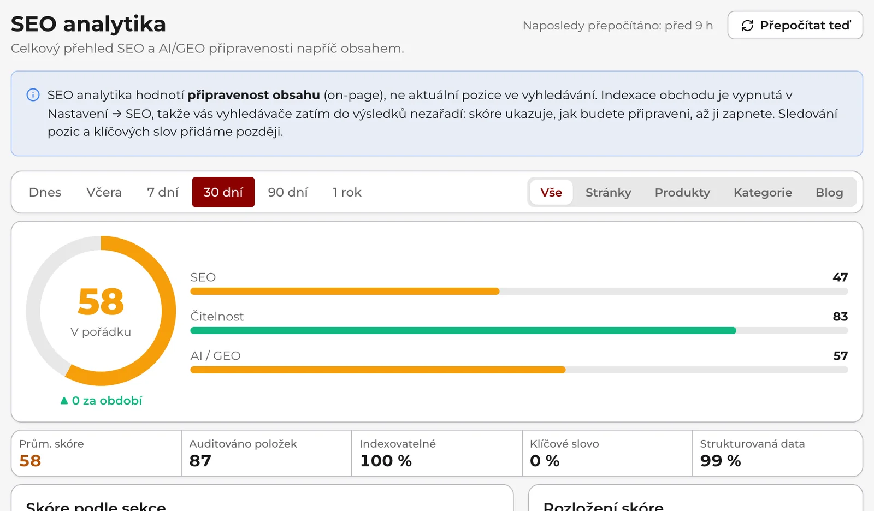This screenshot has width=874, height=511.
Task: Click the 'V pořádku' status label
Action: [101, 332]
